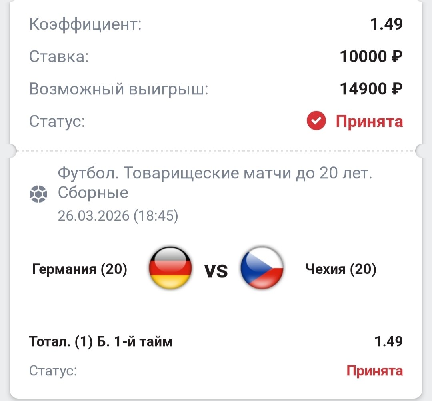Click the top red Принята status next to checkmark
Viewport: 432px width, 401px height.
pos(369,121)
